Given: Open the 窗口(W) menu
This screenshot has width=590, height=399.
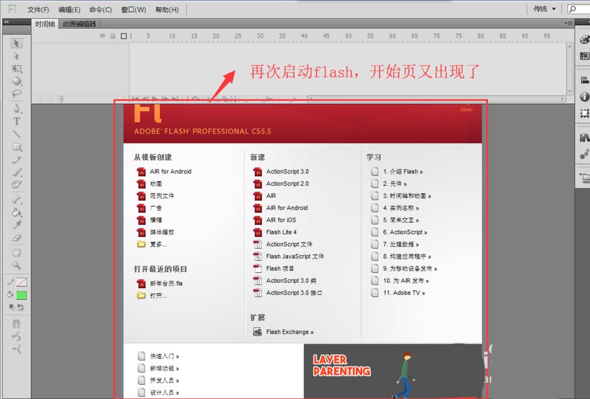Looking at the screenshot, I should coord(133,9).
